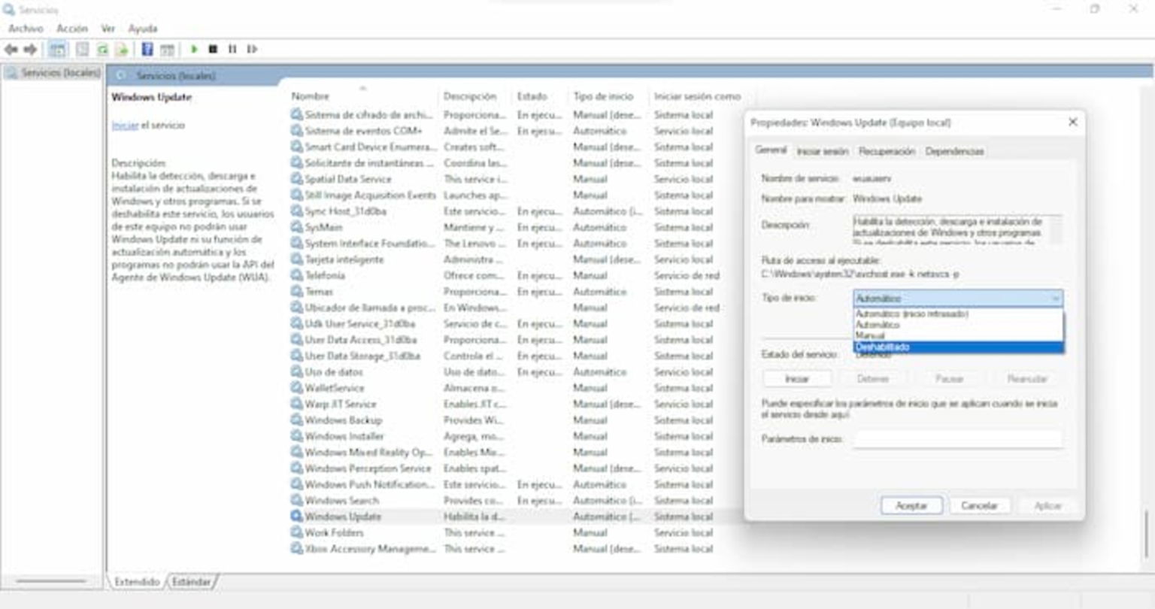
Task: Open the Acción menu
Action: click(x=72, y=29)
